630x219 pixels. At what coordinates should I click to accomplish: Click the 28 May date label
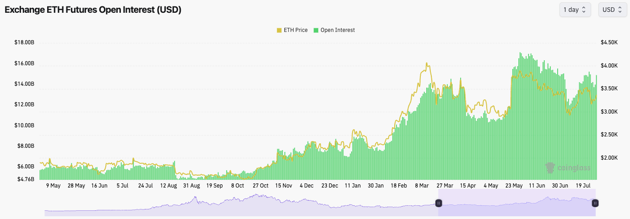[76, 186]
